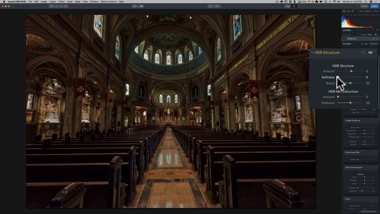Image resolution: width=380 pixels, height=214 pixels.
Task: Click the HDR Structure Boost value field
Action: (368, 83)
